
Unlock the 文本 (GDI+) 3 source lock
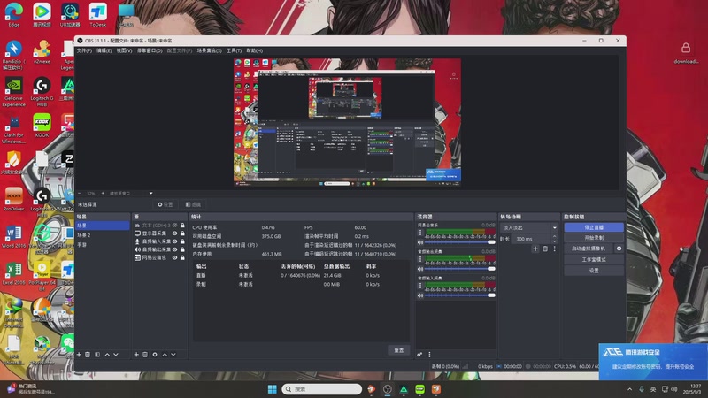[182, 226]
